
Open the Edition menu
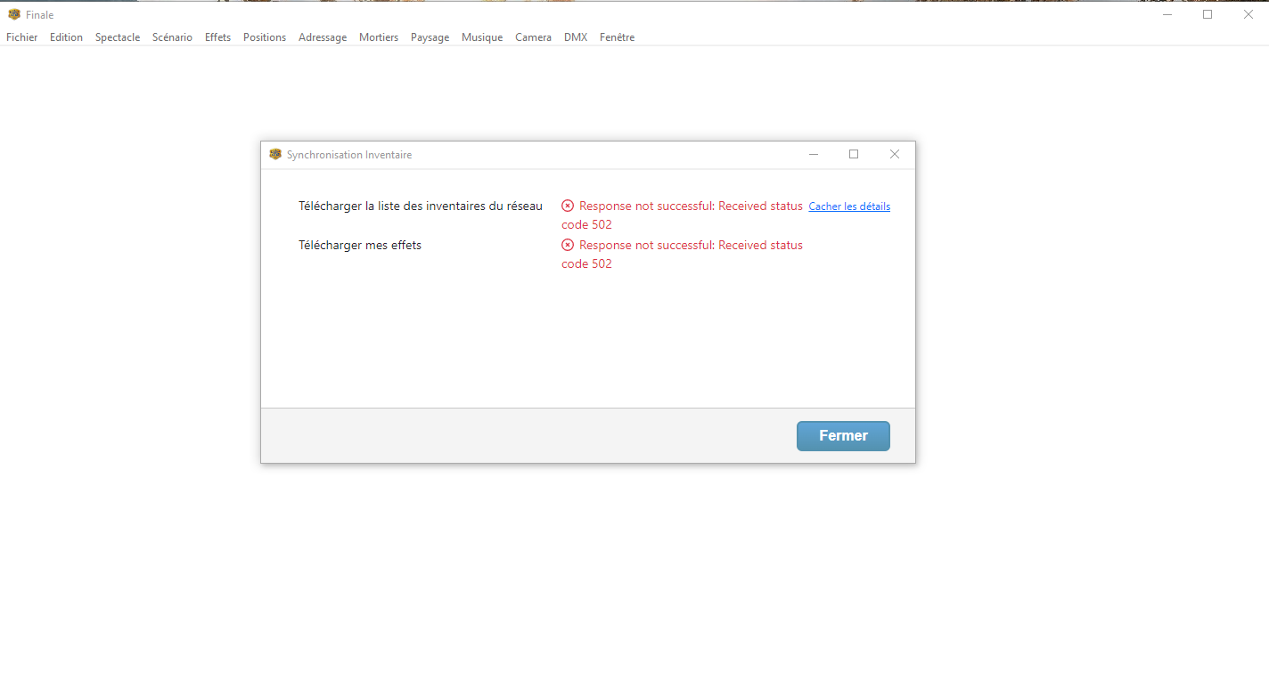click(x=66, y=37)
